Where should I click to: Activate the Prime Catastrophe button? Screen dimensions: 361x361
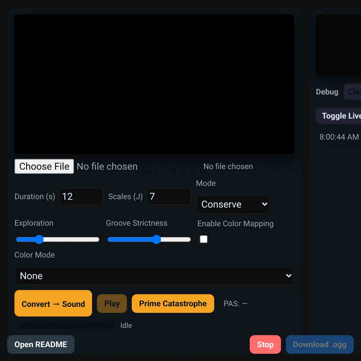coord(173,304)
